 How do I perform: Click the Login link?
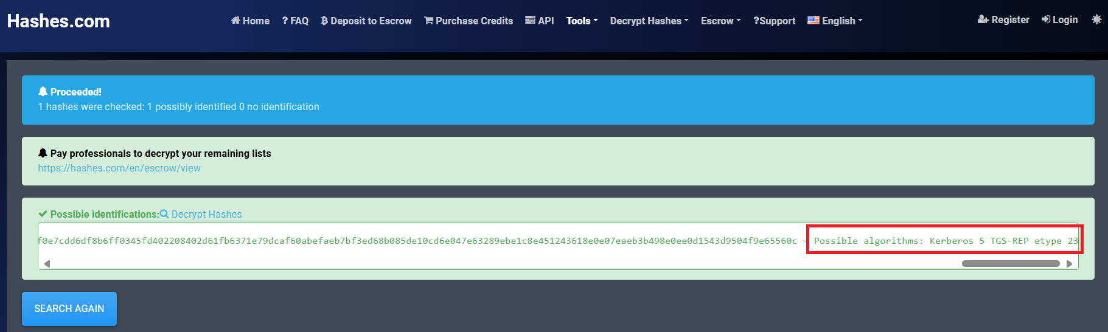point(1059,19)
